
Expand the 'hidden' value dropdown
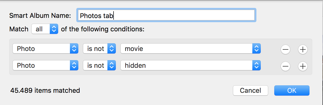pyautogui.click(x=190, y=65)
